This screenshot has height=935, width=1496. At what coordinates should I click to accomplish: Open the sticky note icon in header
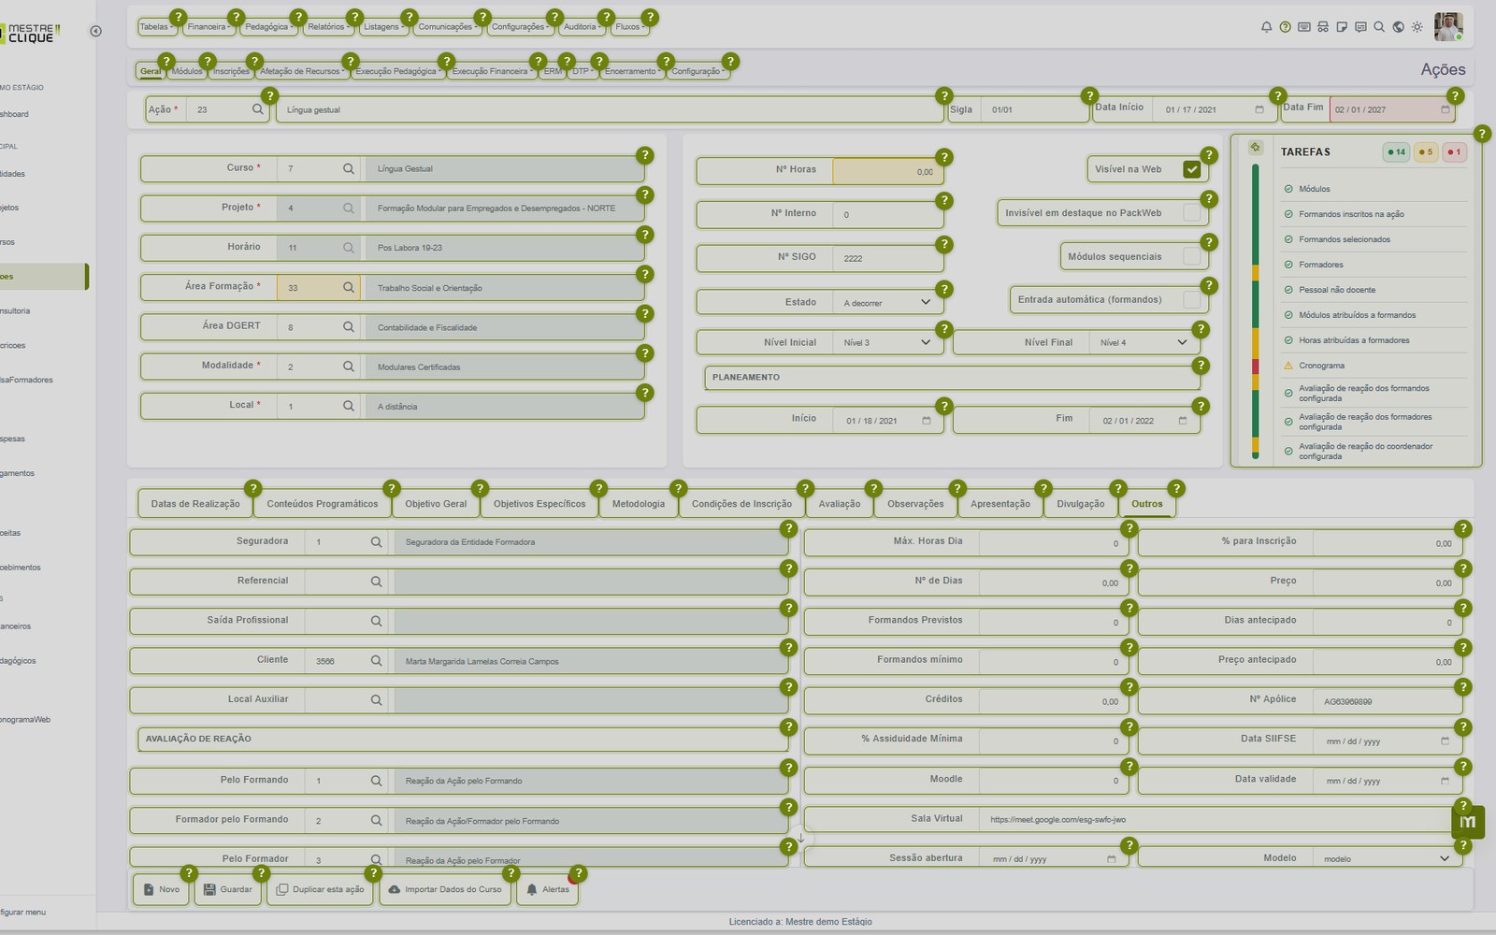[x=1342, y=27]
